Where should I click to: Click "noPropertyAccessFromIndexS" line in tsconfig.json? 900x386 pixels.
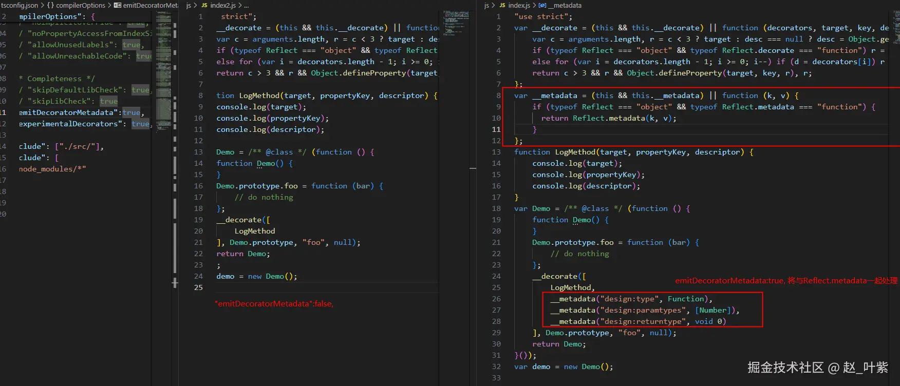(85, 33)
